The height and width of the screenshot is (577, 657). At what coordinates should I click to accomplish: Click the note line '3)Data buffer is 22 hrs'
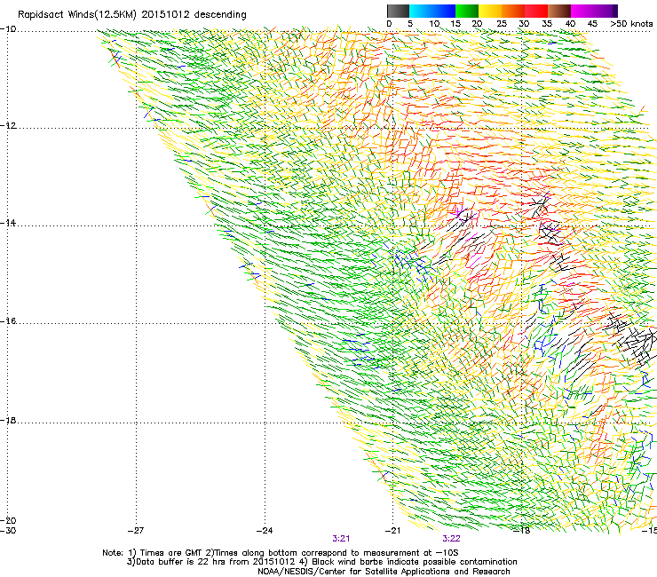coord(321,562)
